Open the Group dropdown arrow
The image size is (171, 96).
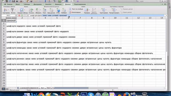(106, 10)
